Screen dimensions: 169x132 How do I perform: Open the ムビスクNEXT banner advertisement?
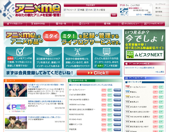click(x=145, y=45)
